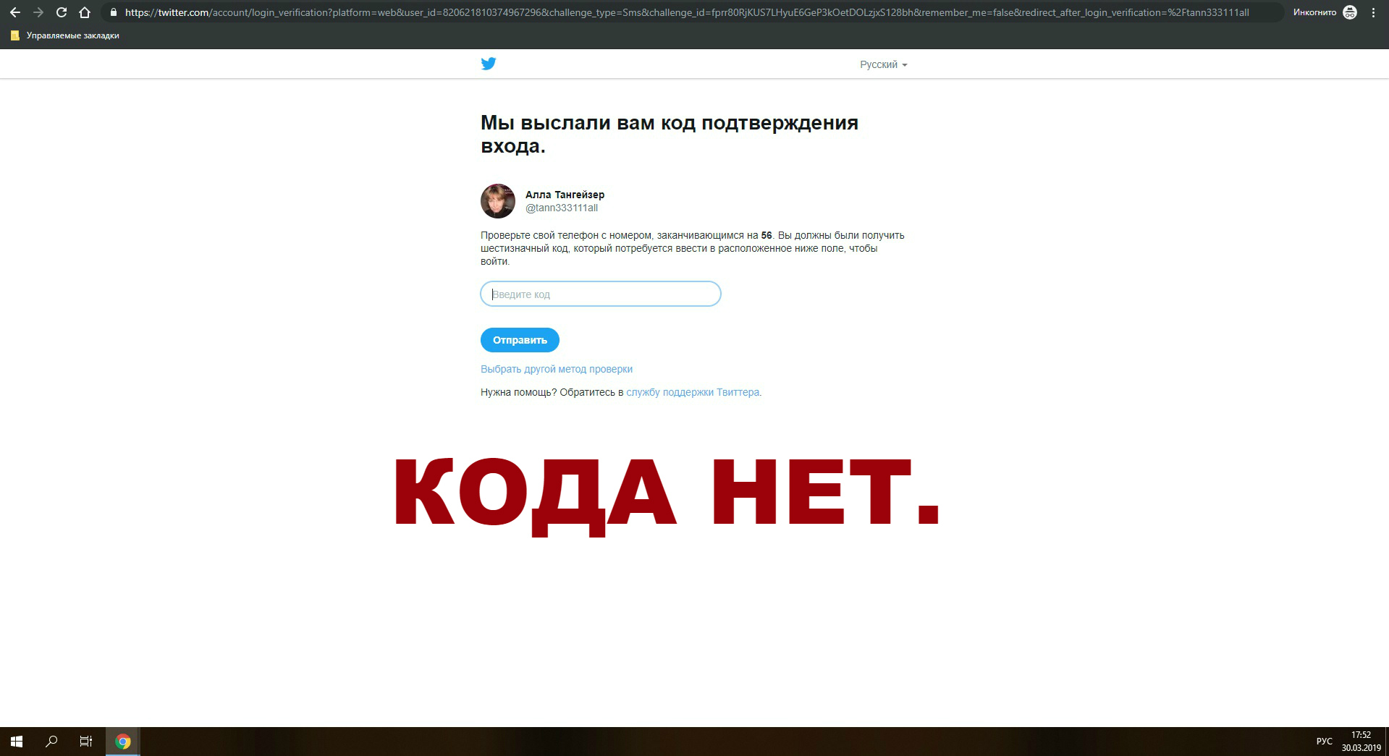Click the Incognito mode icon
The height and width of the screenshot is (756, 1389).
coord(1350,12)
